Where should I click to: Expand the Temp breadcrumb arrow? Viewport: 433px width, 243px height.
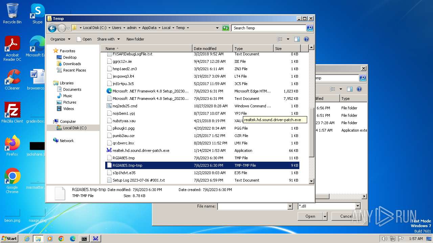[188, 28]
